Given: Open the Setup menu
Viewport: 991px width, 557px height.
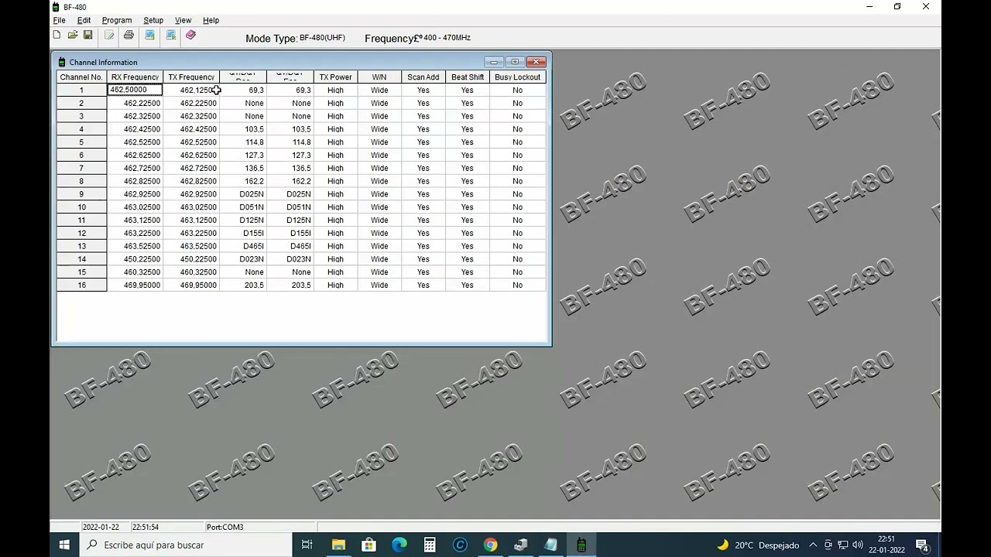Looking at the screenshot, I should pyautogui.click(x=153, y=20).
